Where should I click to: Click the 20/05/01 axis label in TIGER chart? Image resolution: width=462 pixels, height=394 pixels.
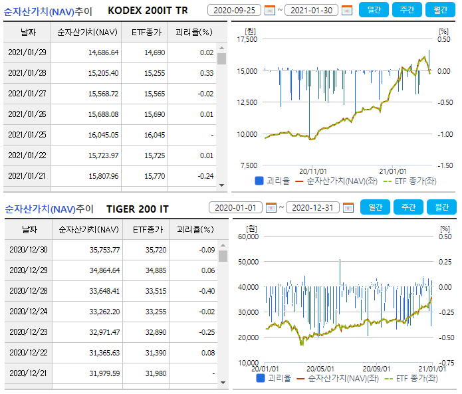(x=320, y=369)
